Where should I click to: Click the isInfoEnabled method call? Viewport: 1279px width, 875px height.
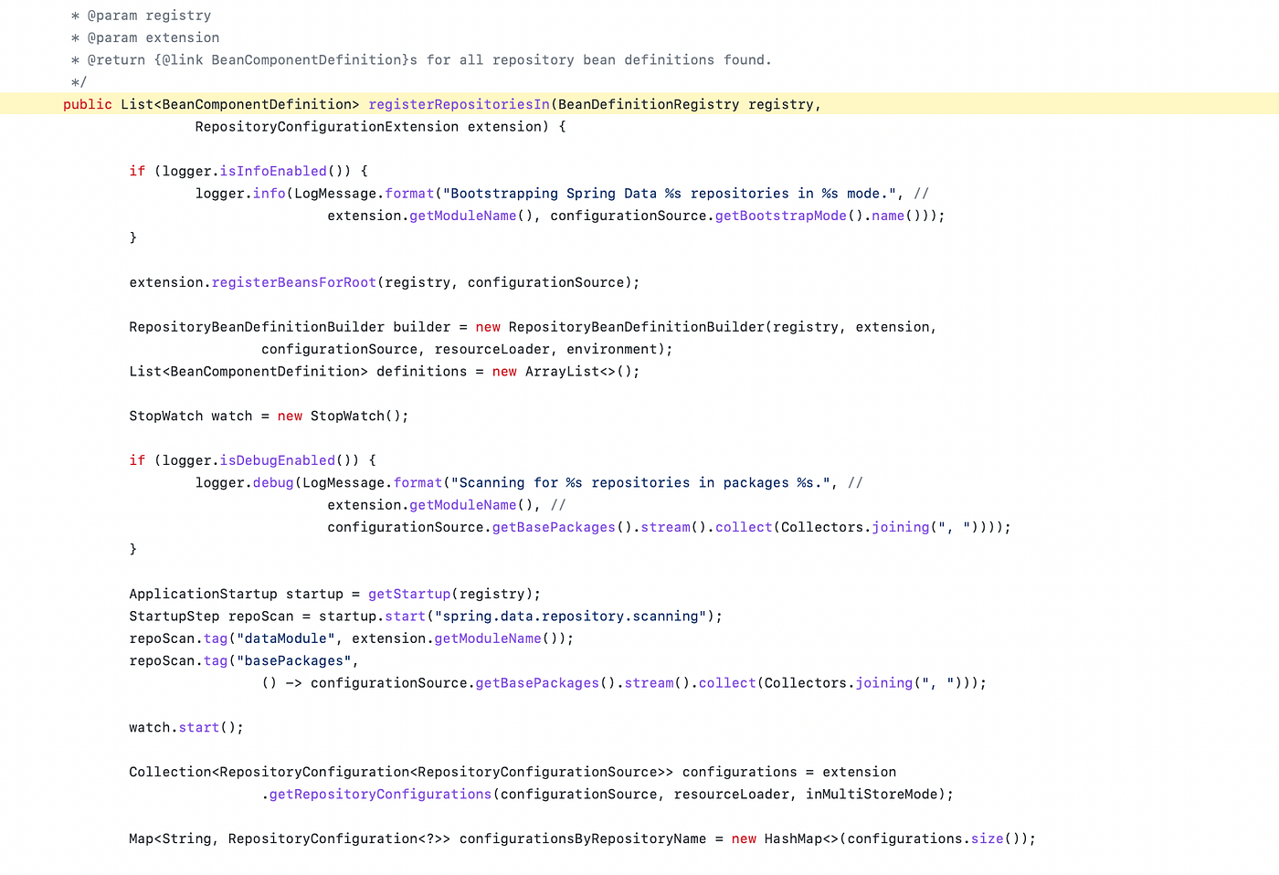tap(273, 171)
